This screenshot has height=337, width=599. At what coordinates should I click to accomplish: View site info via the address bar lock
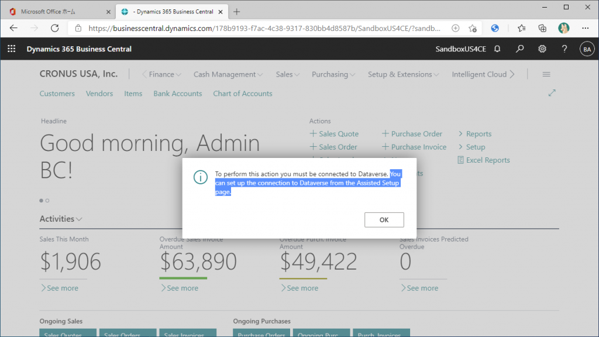pos(78,28)
